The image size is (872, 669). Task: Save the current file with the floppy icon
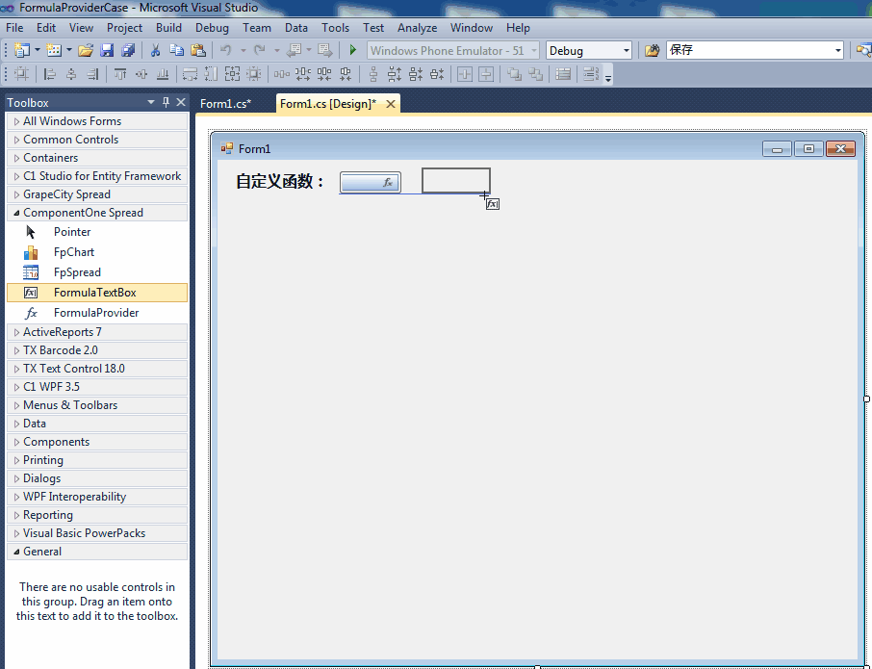pos(107,51)
